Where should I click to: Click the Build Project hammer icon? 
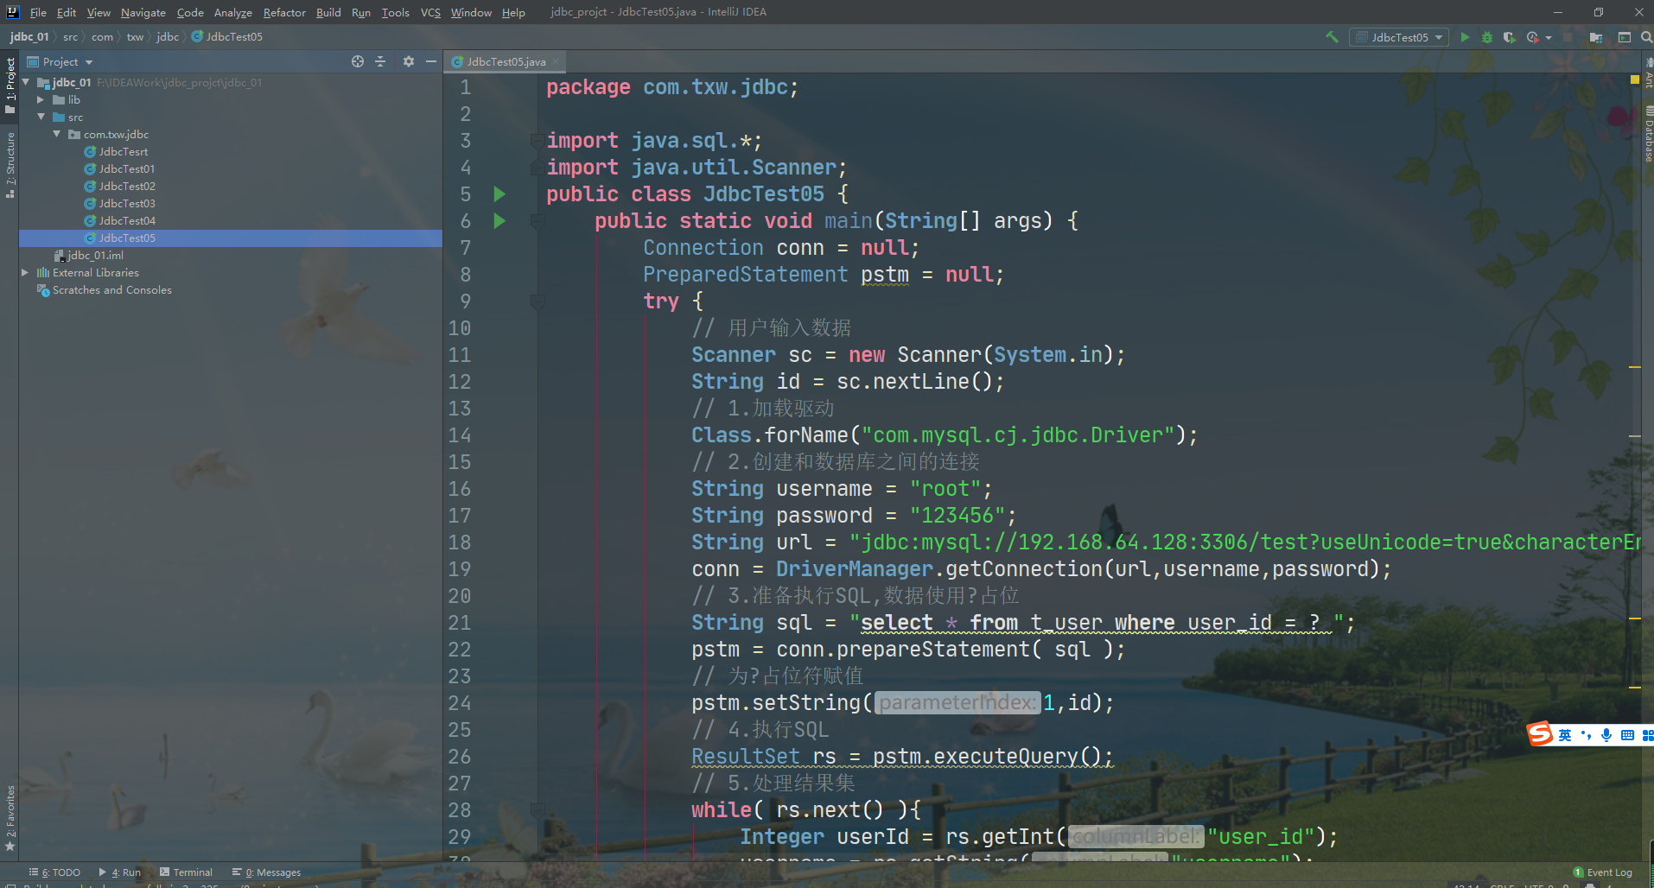[x=1332, y=37]
